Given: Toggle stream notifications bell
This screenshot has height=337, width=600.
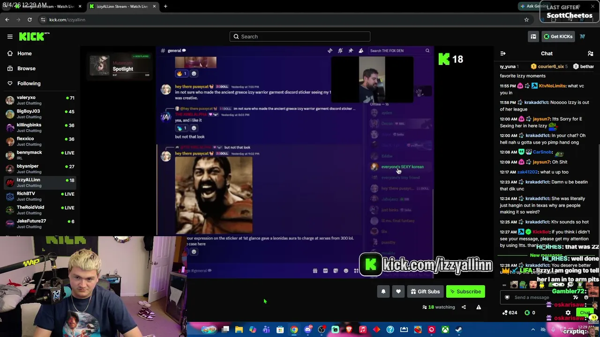Looking at the screenshot, I should [x=383, y=292].
